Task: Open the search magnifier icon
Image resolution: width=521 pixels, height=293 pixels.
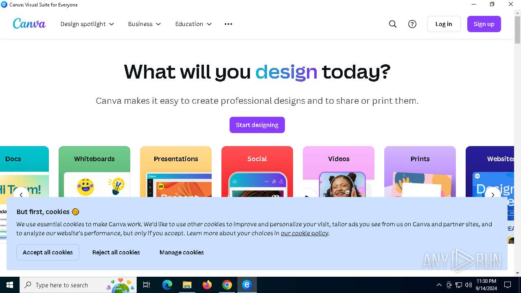Action: [393, 24]
